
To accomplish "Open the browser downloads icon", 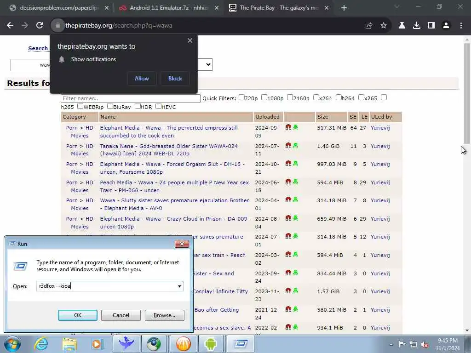I will click(x=416, y=26).
